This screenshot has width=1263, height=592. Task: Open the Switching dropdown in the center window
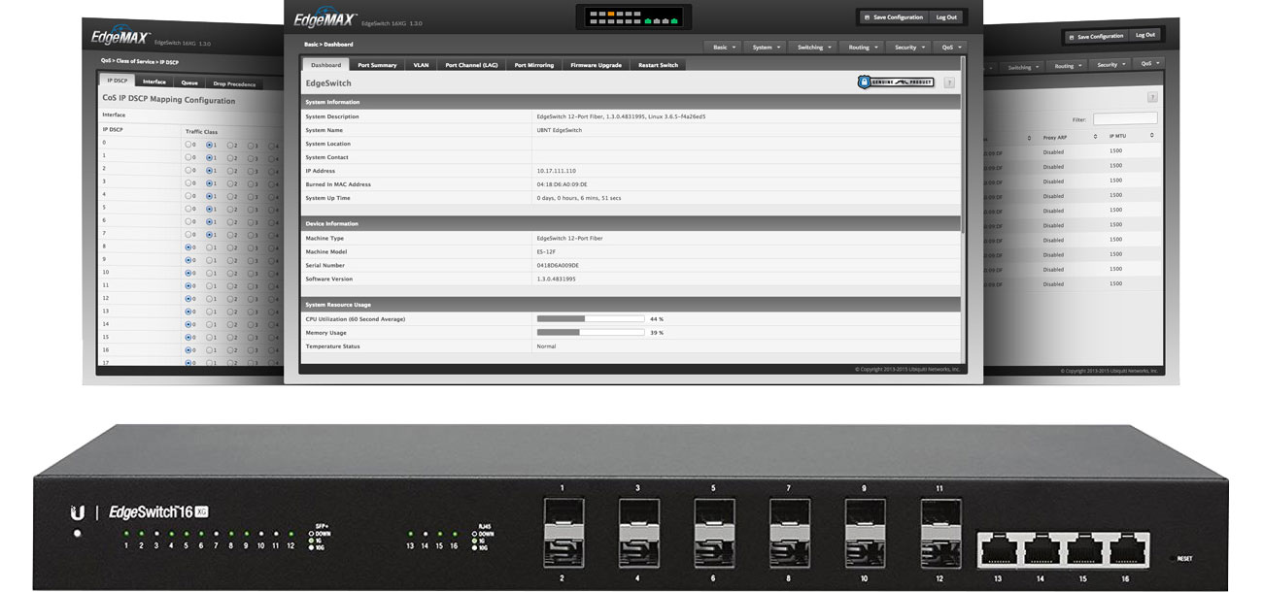814,47
